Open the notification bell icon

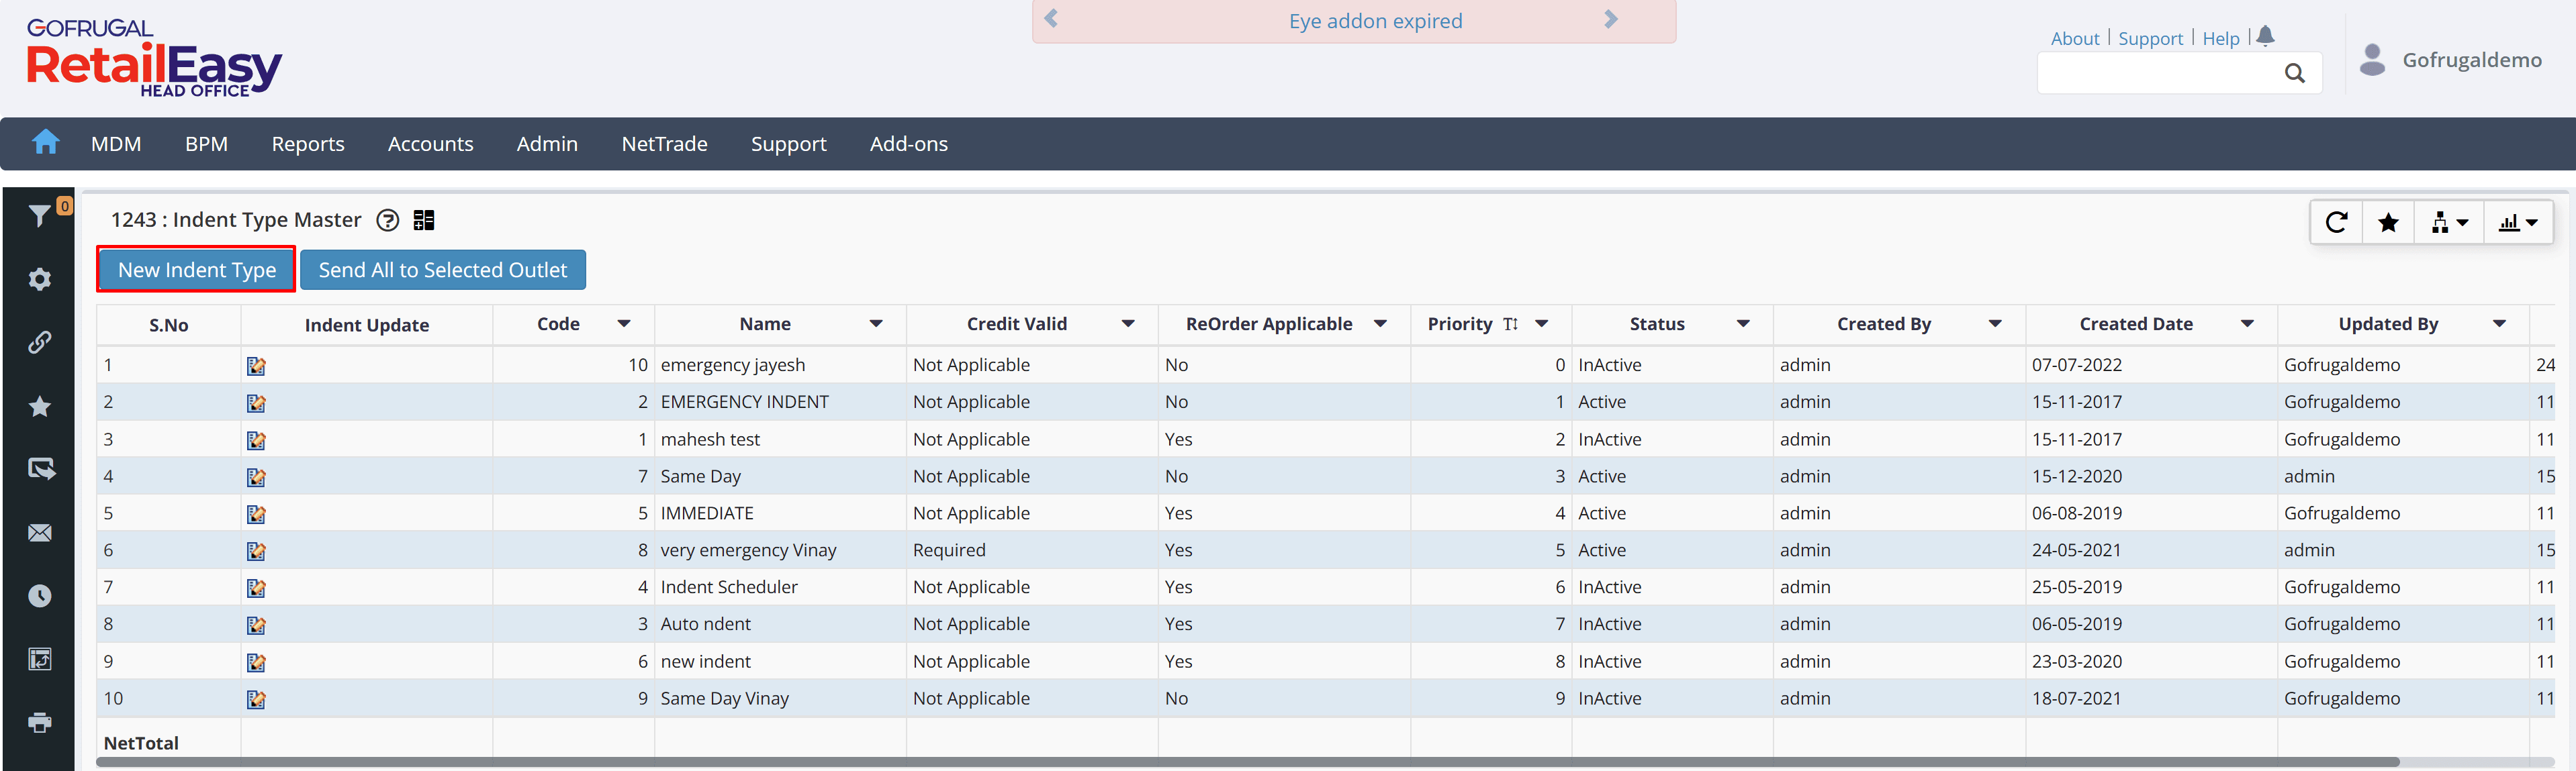2265,36
